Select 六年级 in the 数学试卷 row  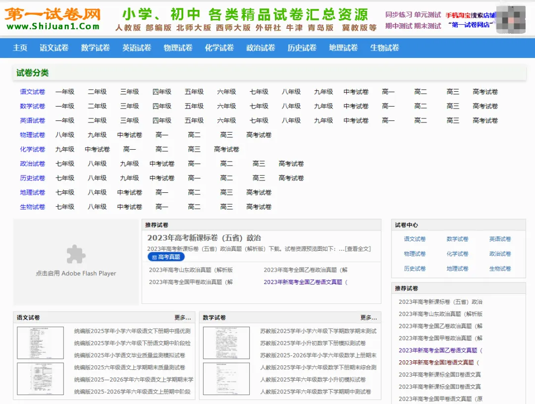point(226,106)
